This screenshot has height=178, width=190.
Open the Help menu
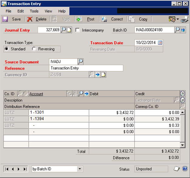(x=62, y=11)
